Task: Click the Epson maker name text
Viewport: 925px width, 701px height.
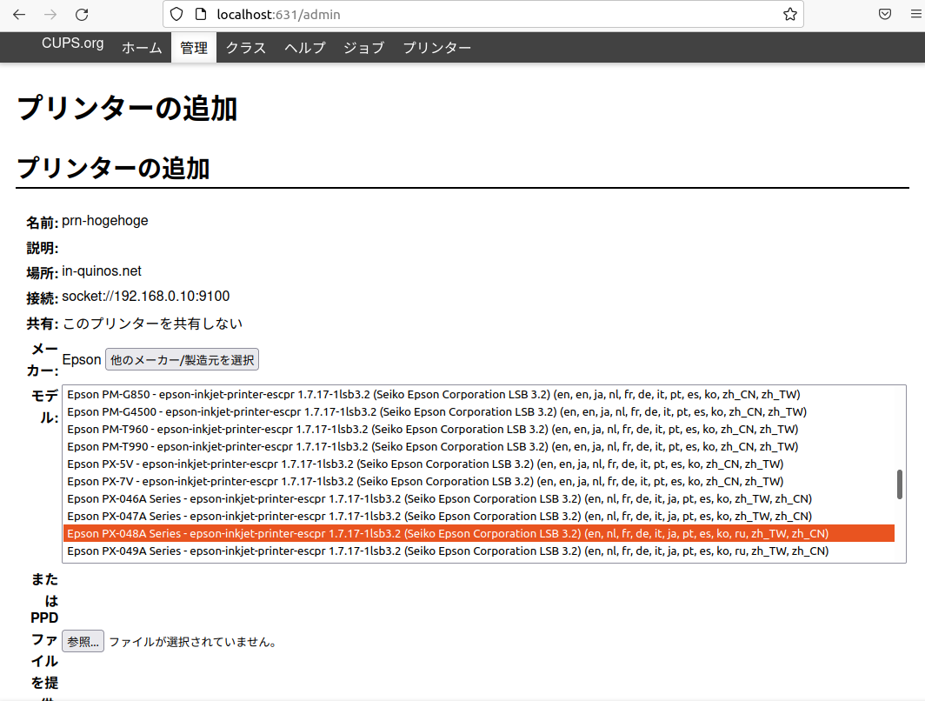Action: pyautogui.click(x=82, y=360)
